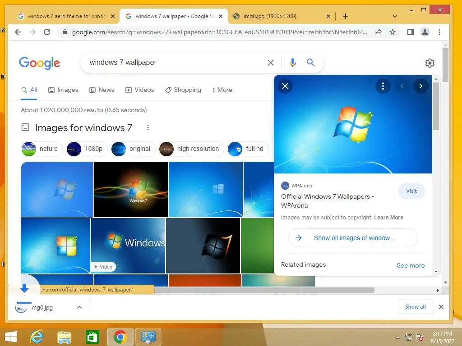Click the address bar padlock icon

pyautogui.click(x=65, y=32)
